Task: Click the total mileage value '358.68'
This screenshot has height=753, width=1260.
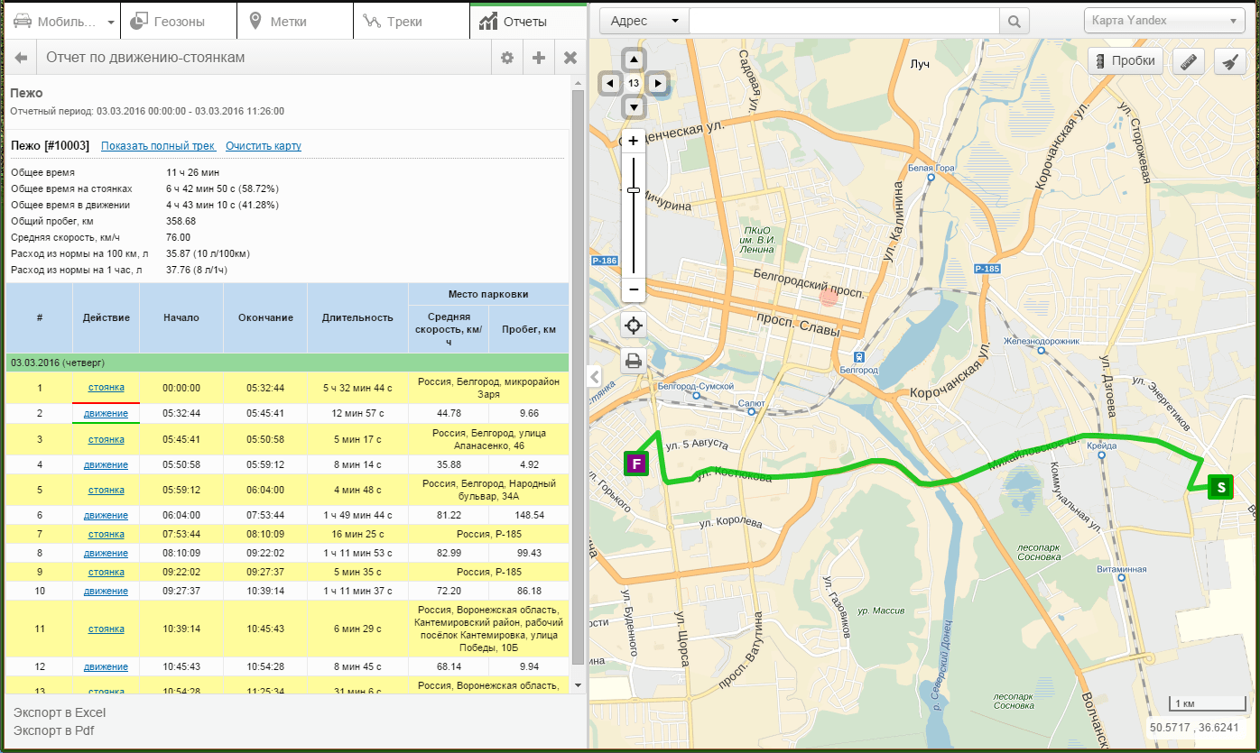Action: coord(181,221)
